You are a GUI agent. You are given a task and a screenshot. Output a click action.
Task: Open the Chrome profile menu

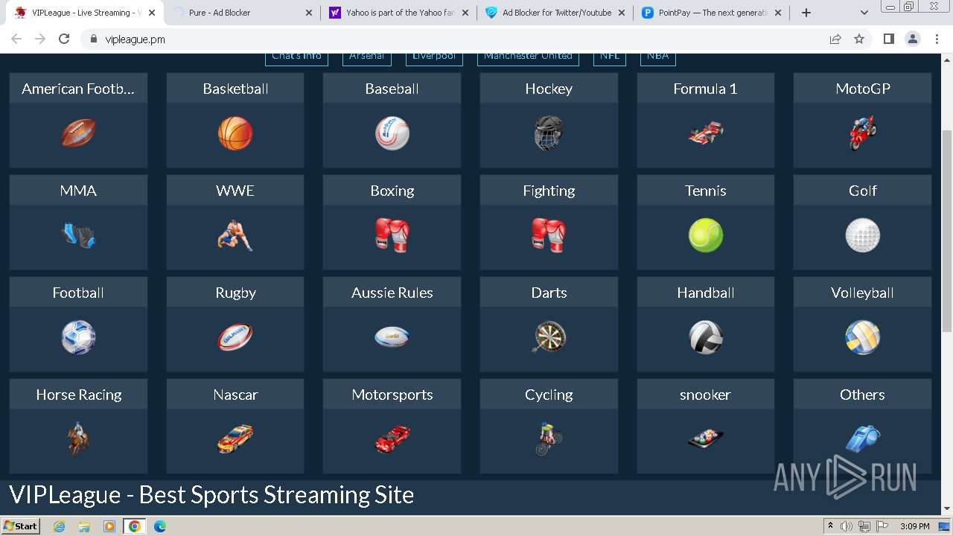click(x=913, y=39)
